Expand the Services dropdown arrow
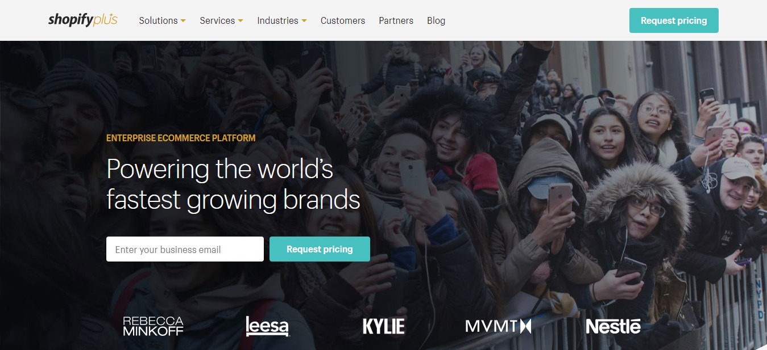Viewport: 767px width, 350px height. tap(241, 21)
